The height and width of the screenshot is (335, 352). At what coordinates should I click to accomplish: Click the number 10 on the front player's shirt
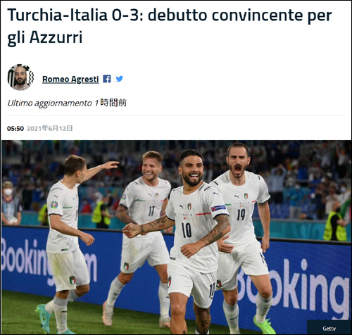[x=187, y=230]
